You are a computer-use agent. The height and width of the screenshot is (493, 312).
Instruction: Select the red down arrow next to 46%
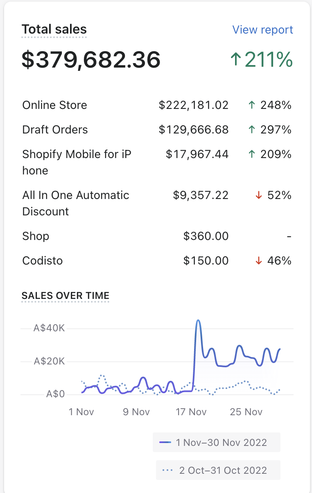(x=258, y=261)
